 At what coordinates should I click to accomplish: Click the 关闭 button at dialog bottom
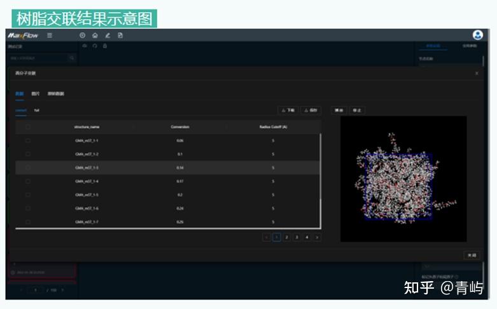(x=472, y=255)
